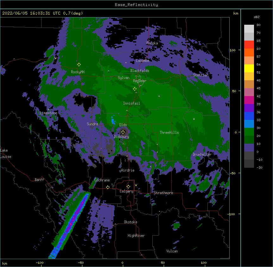Select the km unit label at top right
The image size is (273, 267).
tap(236, 13)
